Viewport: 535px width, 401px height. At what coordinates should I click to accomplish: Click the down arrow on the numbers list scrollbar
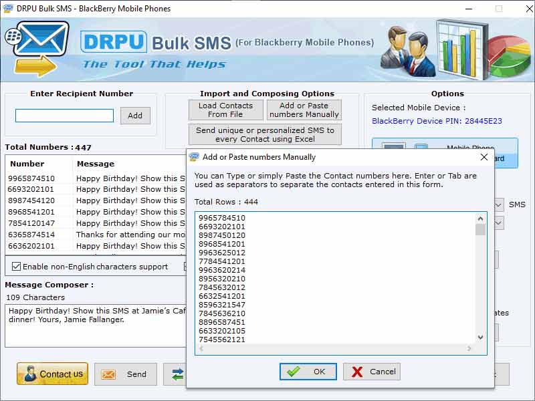click(479, 338)
